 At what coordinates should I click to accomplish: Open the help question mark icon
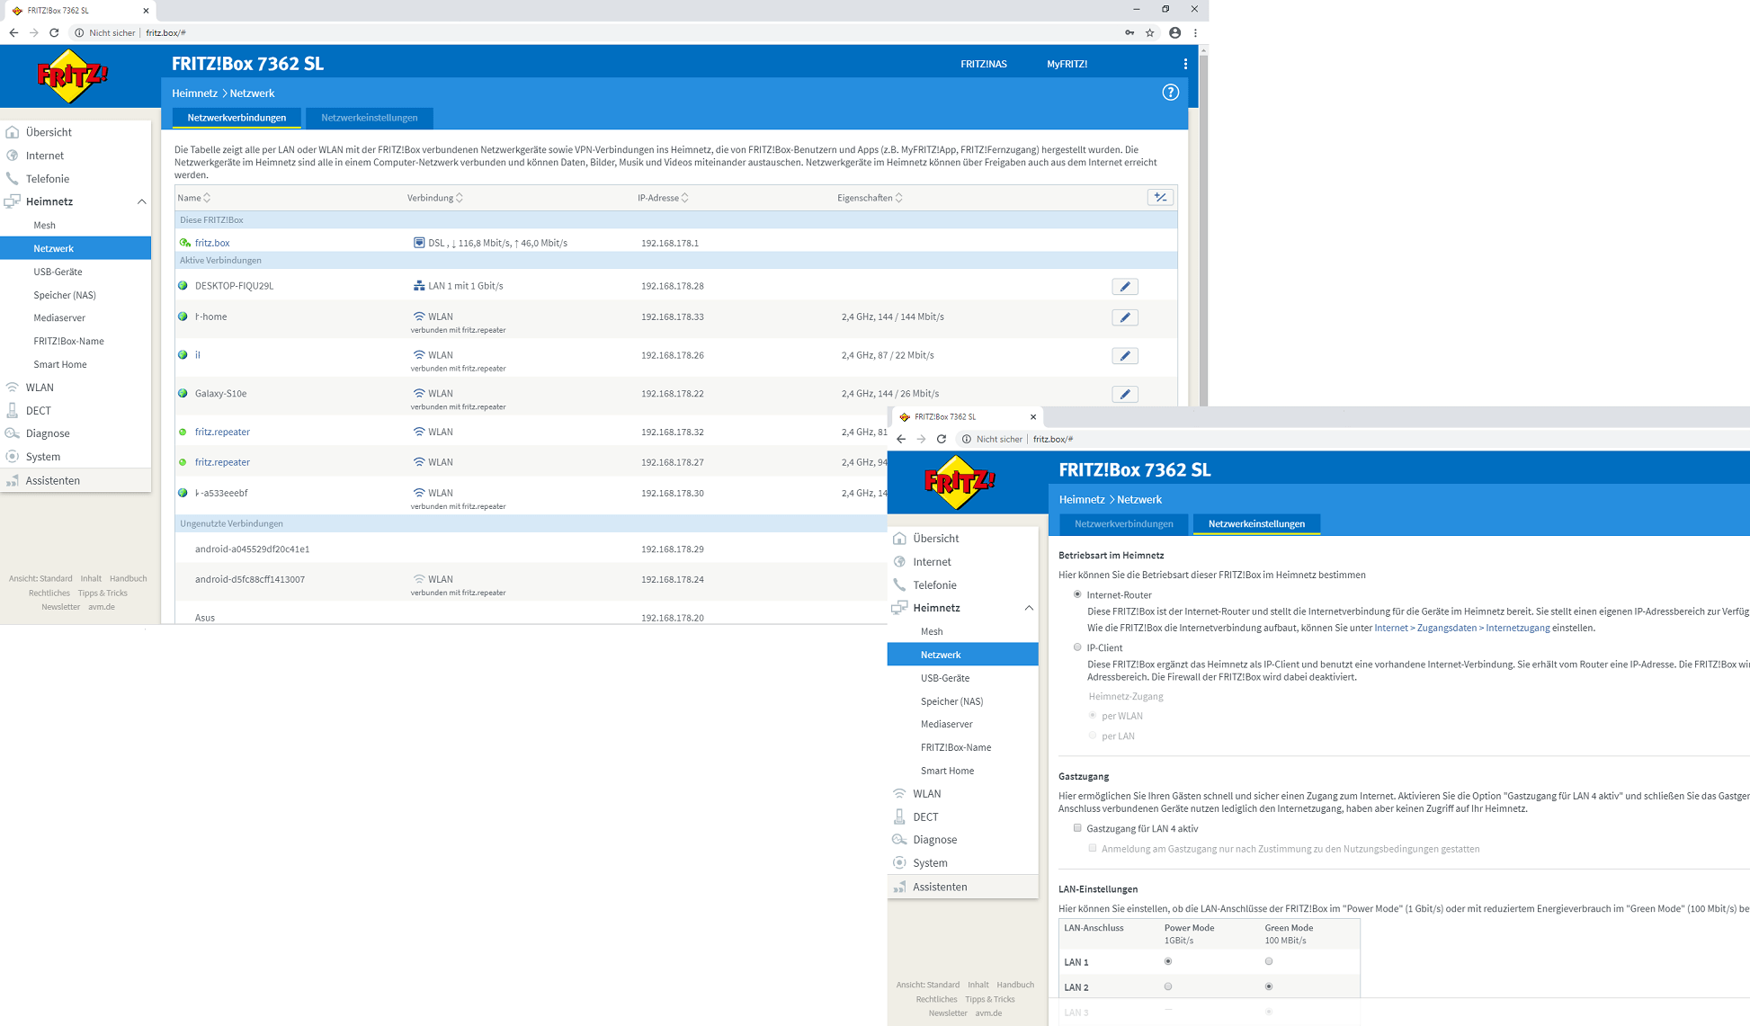point(1170,93)
